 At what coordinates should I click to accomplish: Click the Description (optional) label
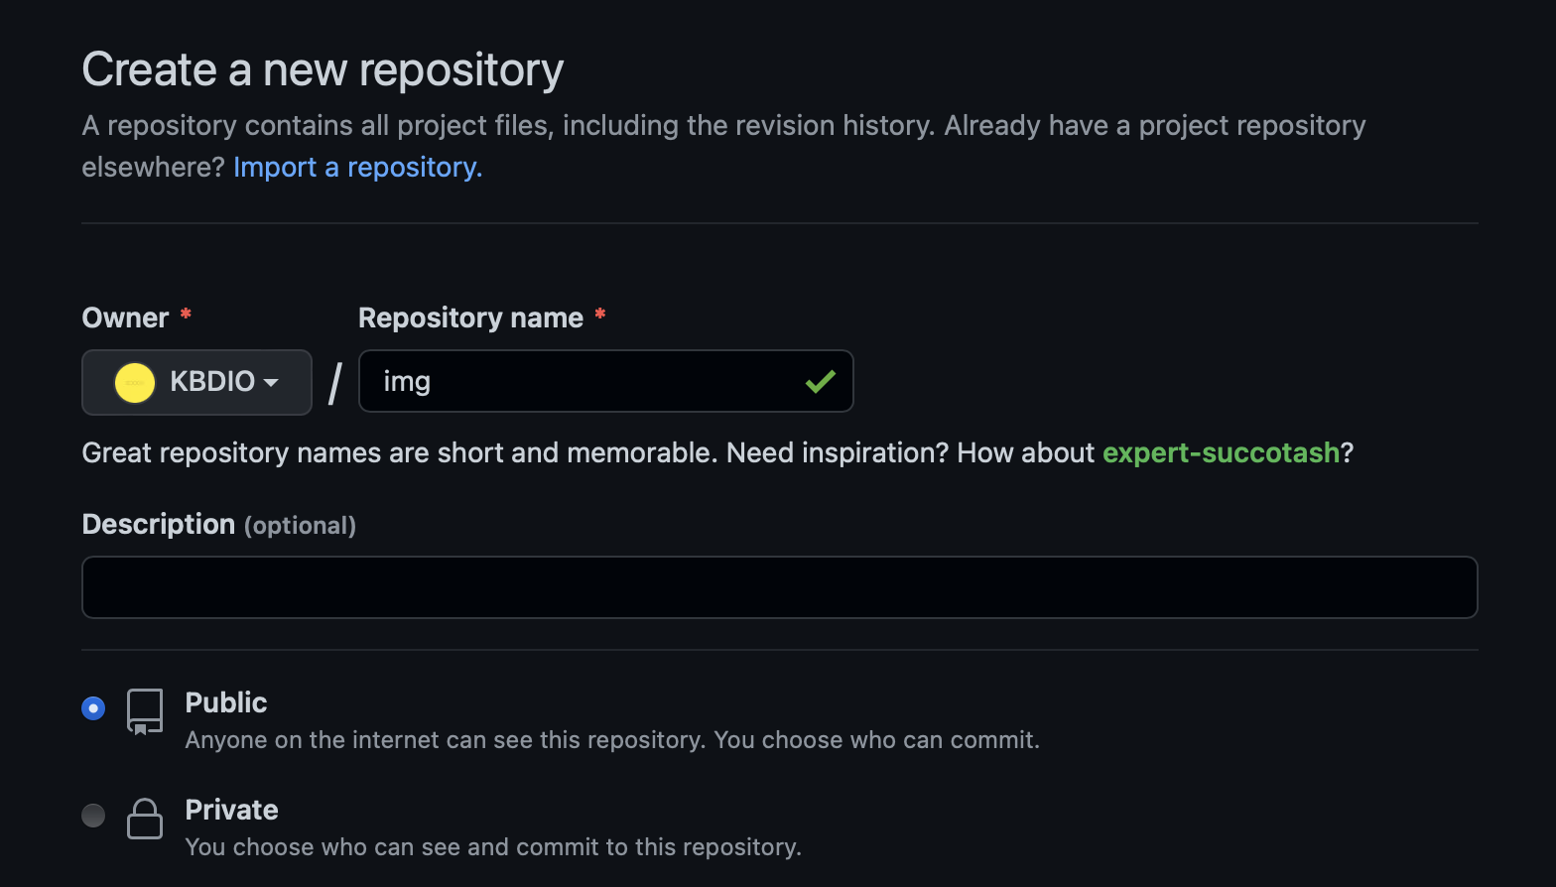[218, 525]
